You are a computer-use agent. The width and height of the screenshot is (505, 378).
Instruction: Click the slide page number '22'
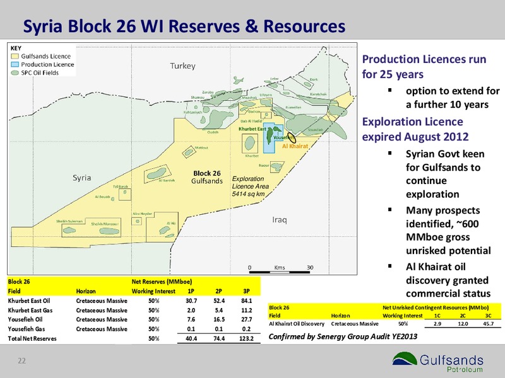21,361
